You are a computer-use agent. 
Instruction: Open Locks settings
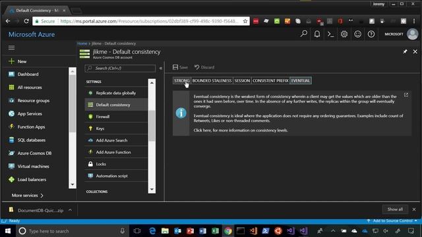tap(116, 164)
